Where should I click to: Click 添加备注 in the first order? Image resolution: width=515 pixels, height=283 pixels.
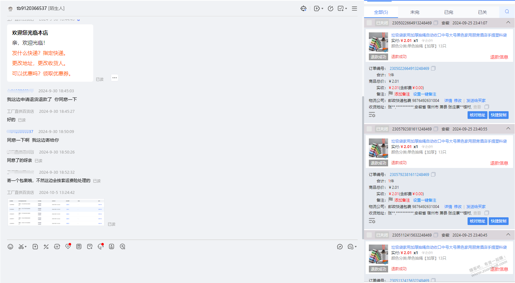(x=402, y=94)
